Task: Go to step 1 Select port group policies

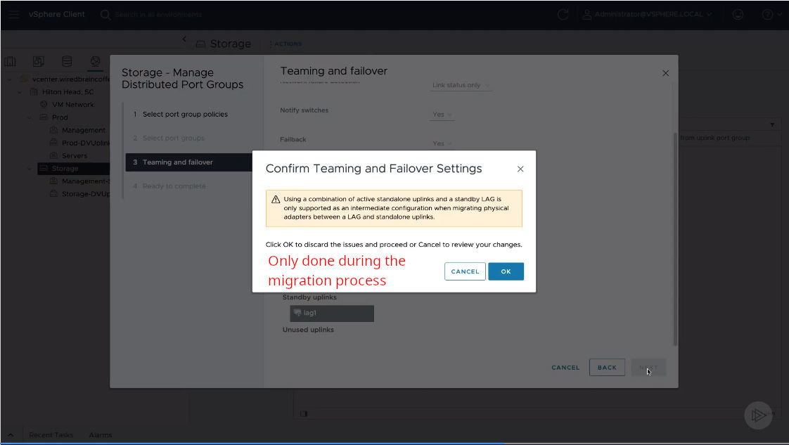Action: (184, 114)
